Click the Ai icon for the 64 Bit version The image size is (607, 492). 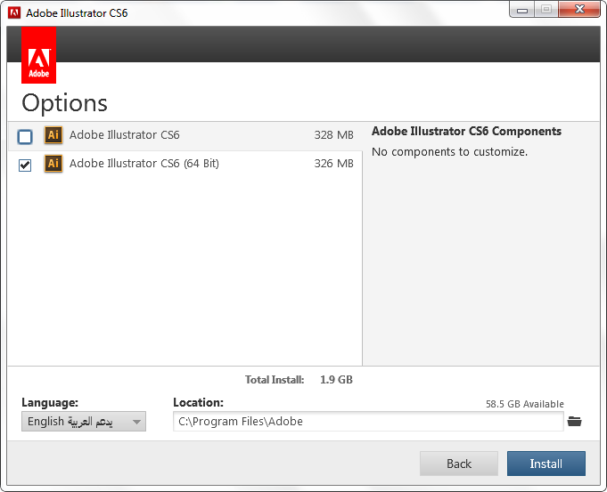coord(53,164)
